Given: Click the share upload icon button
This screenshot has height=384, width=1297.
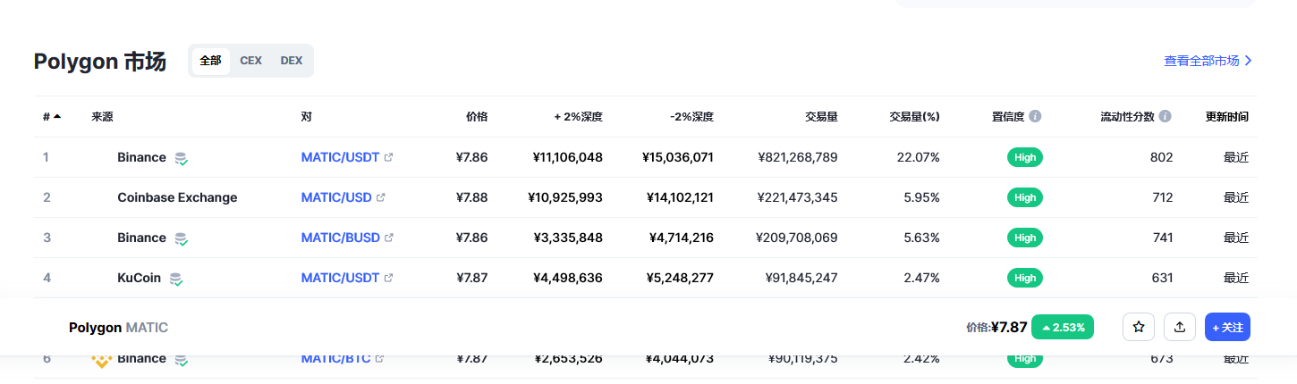Looking at the screenshot, I should click(1180, 328).
